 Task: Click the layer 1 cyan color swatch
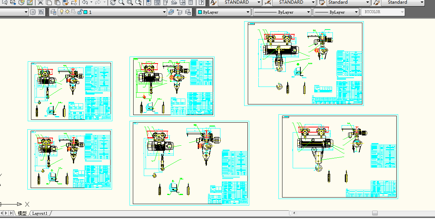(85, 12)
